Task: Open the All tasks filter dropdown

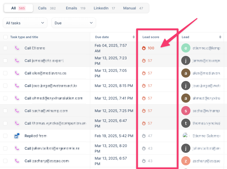Action: tap(25, 23)
